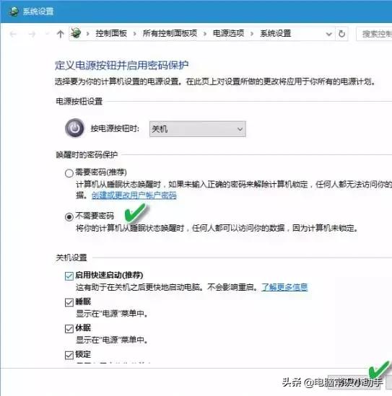The image size is (392, 396).
Task: Open 创建或更改用户帐户密码 link
Action: [134, 195]
